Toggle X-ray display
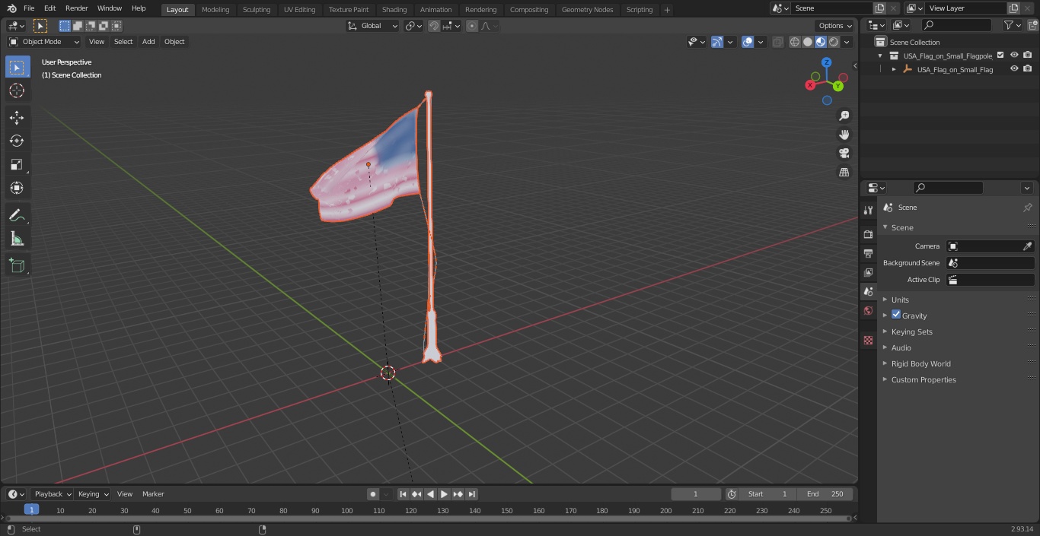The width and height of the screenshot is (1040, 536). tap(777, 42)
